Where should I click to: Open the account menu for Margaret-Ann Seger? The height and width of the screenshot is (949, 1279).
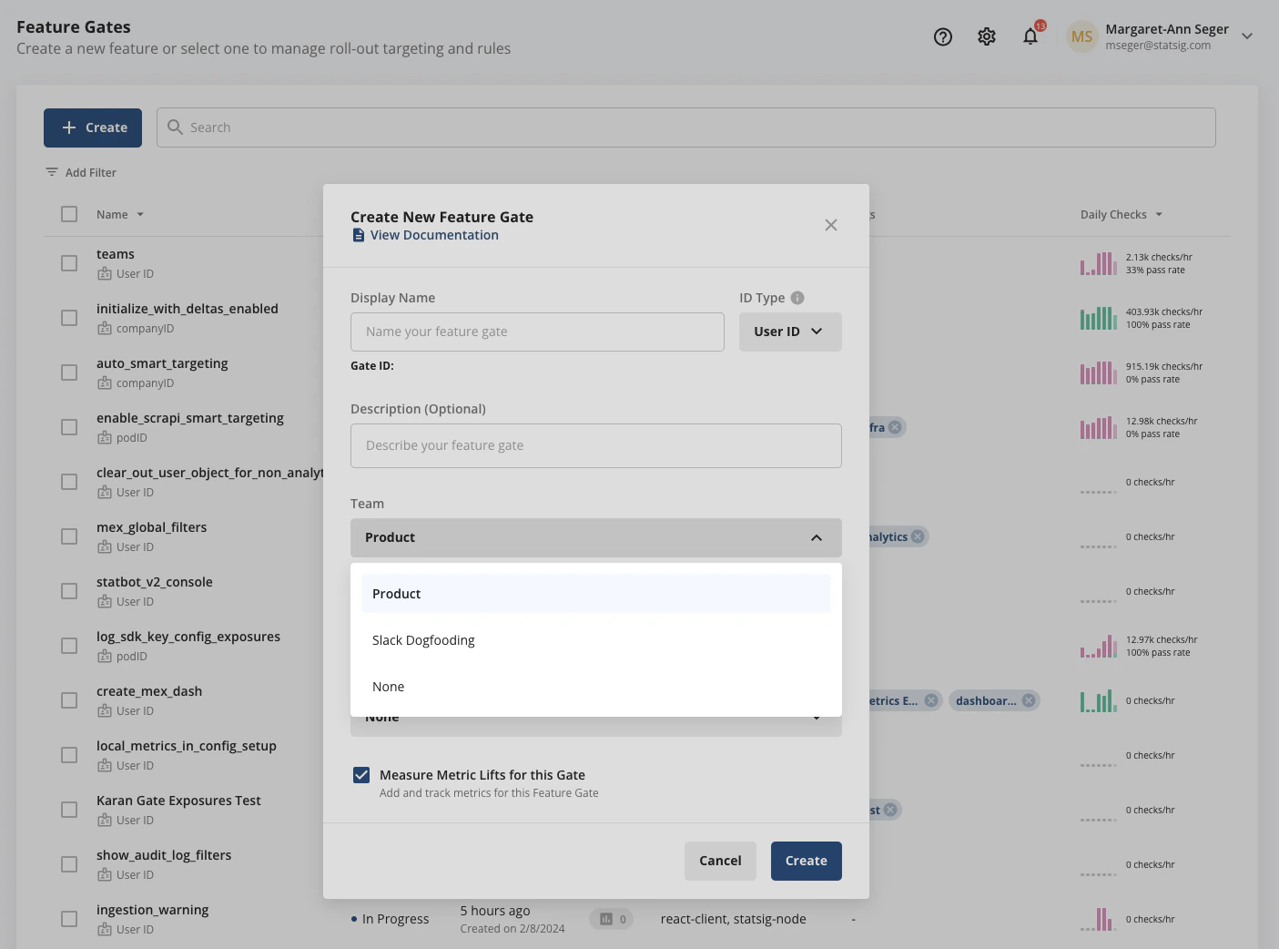tap(1246, 36)
